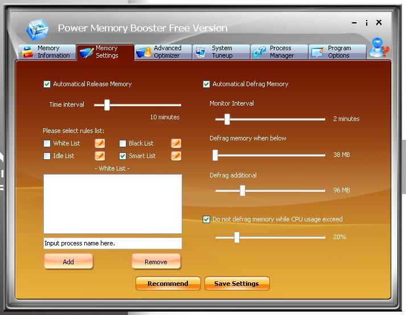Click the Add button

(x=68, y=261)
